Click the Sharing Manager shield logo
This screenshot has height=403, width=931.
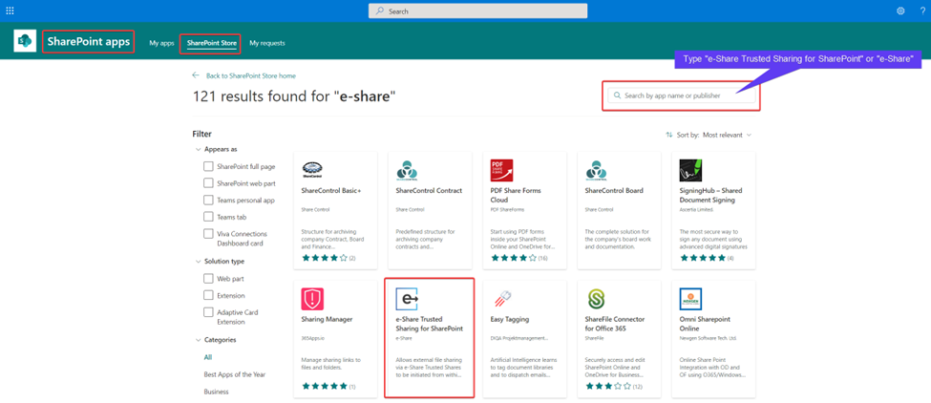[312, 299]
